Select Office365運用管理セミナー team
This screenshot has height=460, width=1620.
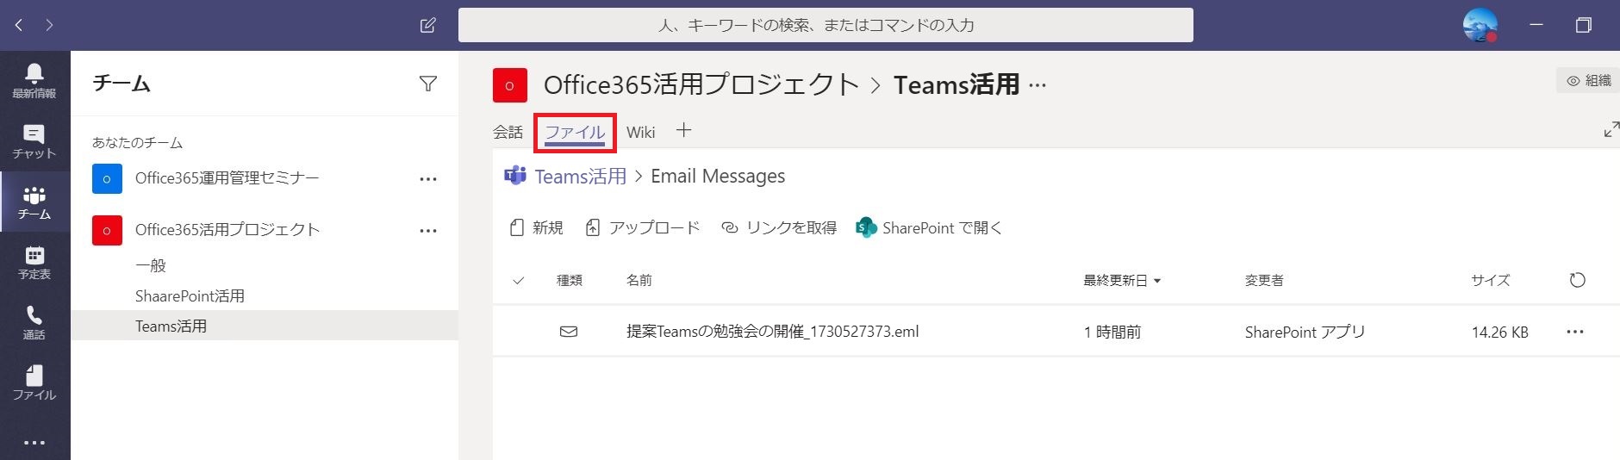[x=265, y=178]
